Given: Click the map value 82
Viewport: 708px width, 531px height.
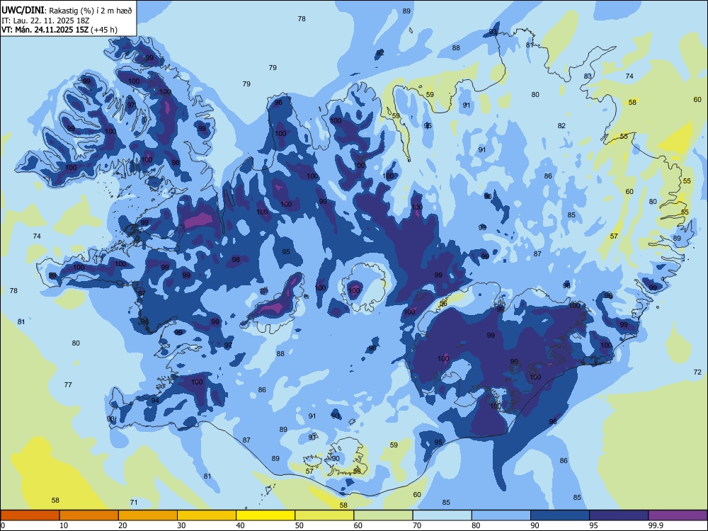Looking at the screenshot, I should 561,125.
